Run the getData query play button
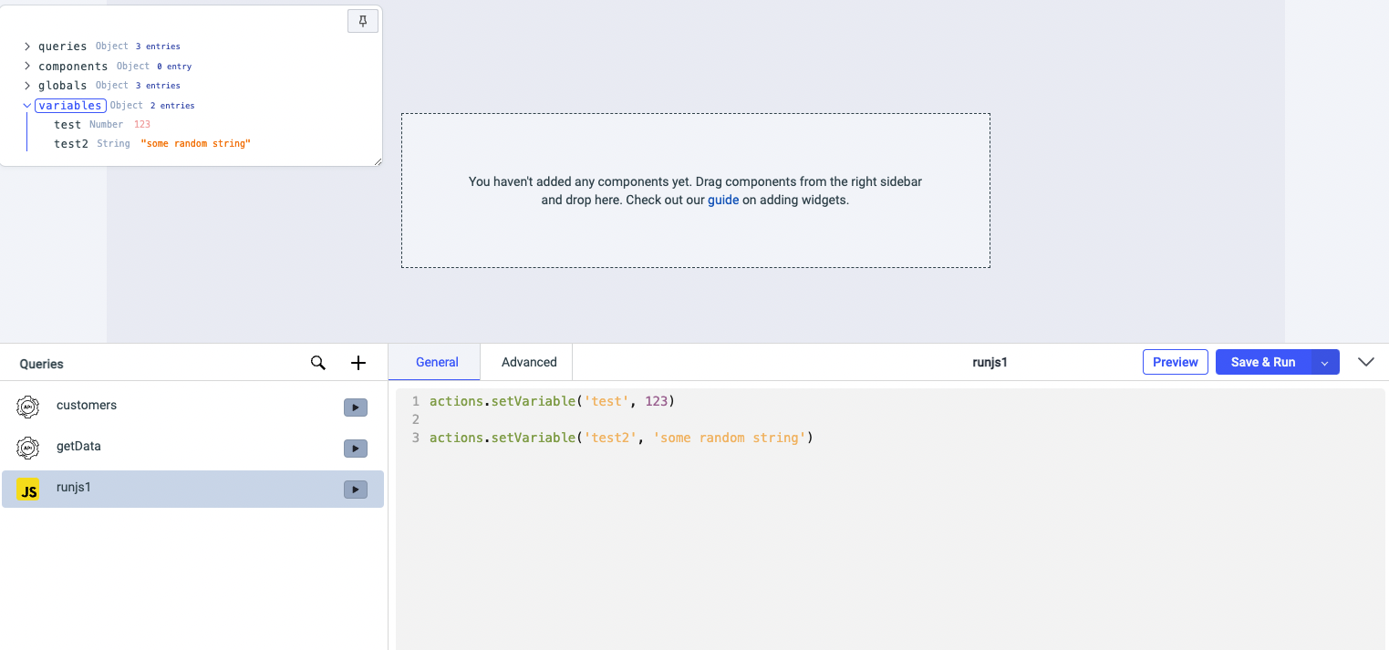The width and height of the screenshot is (1389, 650). 355,449
